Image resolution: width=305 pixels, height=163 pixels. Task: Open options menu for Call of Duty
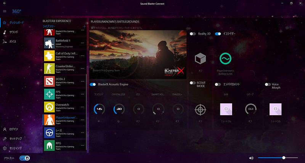pos(83,55)
